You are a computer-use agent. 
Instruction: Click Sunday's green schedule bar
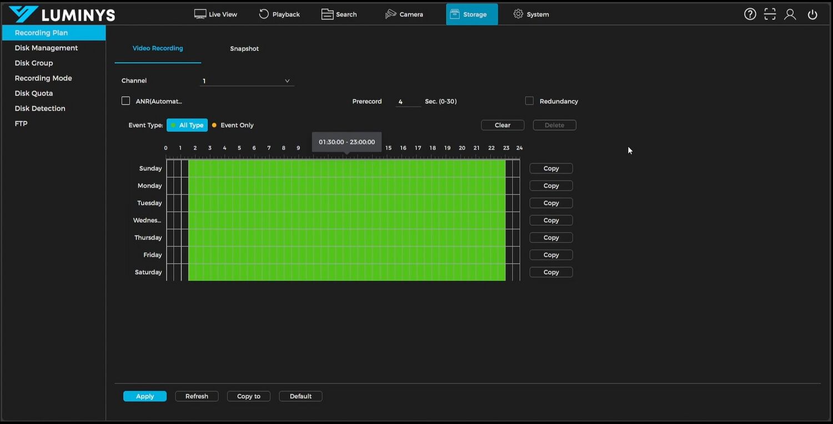347,168
